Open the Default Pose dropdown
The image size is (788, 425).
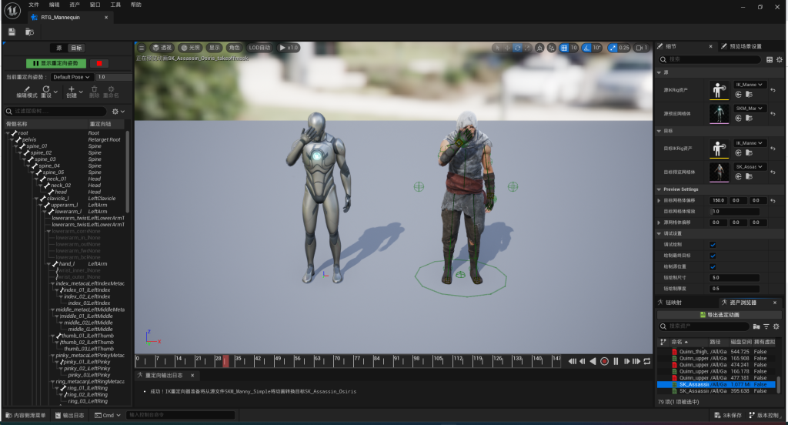(x=72, y=77)
